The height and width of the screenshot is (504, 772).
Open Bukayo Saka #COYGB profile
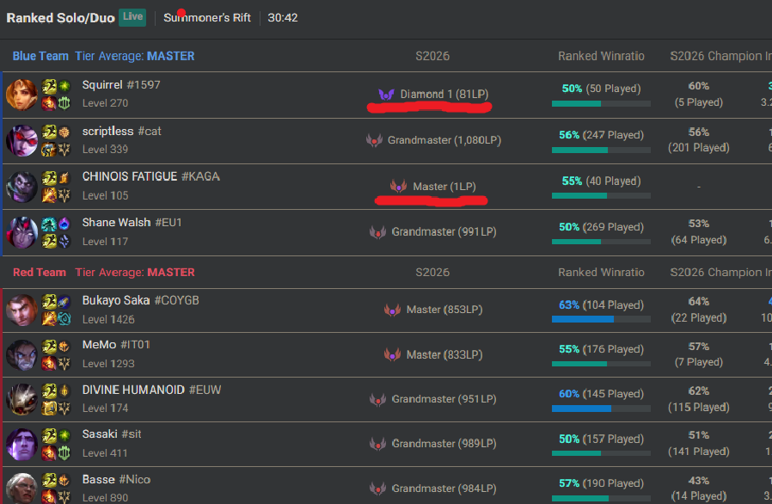140,300
